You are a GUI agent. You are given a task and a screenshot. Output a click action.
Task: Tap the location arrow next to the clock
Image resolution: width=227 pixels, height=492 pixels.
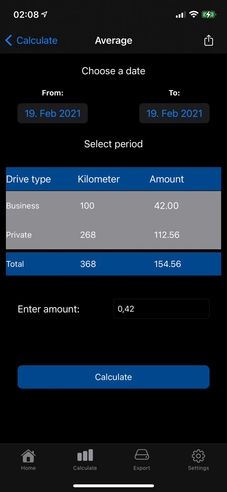click(x=44, y=14)
